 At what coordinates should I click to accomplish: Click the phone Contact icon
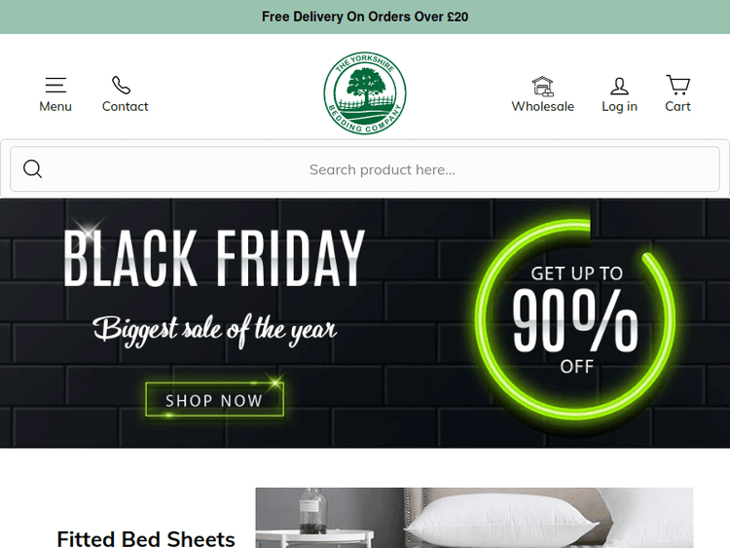pyautogui.click(x=122, y=86)
